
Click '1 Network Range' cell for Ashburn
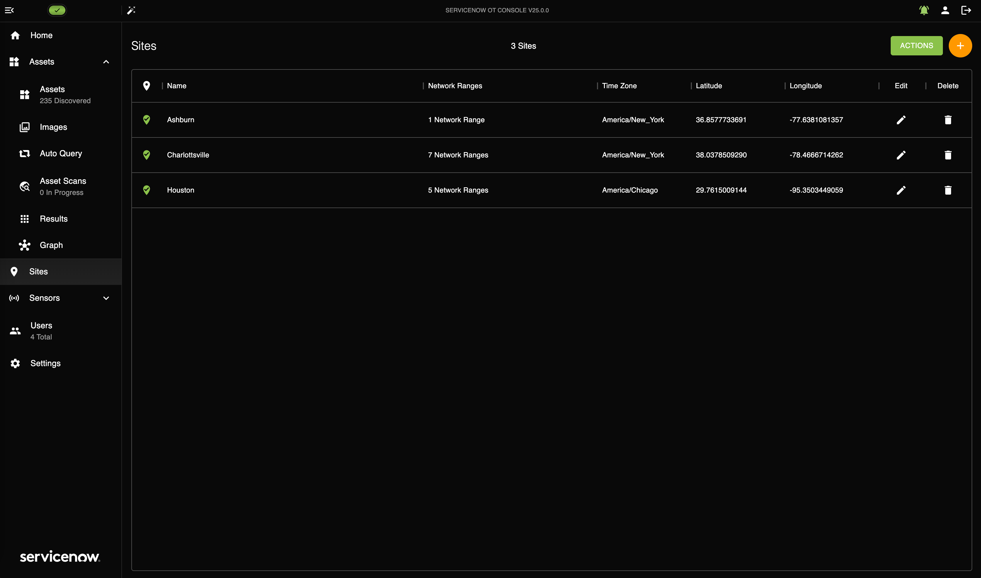click(456, 120)
